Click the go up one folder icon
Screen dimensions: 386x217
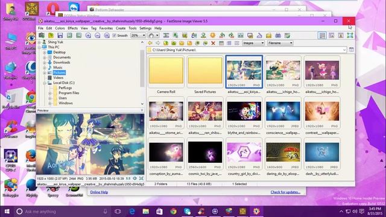pos(166,43)
